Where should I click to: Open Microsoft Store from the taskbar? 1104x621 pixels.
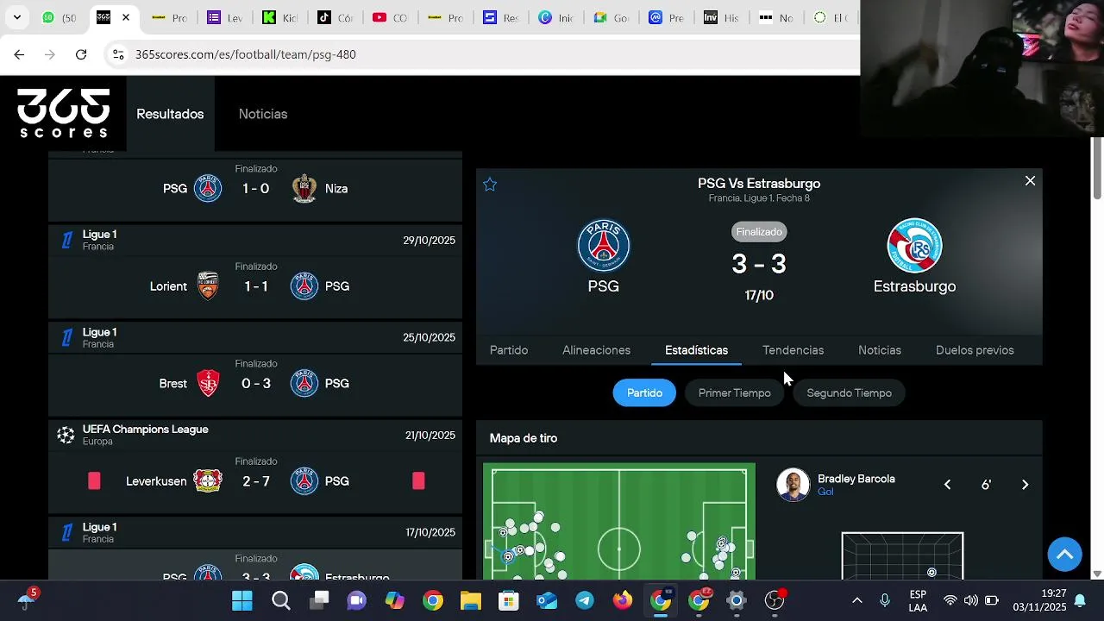pyautogui.click(x=508, y=600)
